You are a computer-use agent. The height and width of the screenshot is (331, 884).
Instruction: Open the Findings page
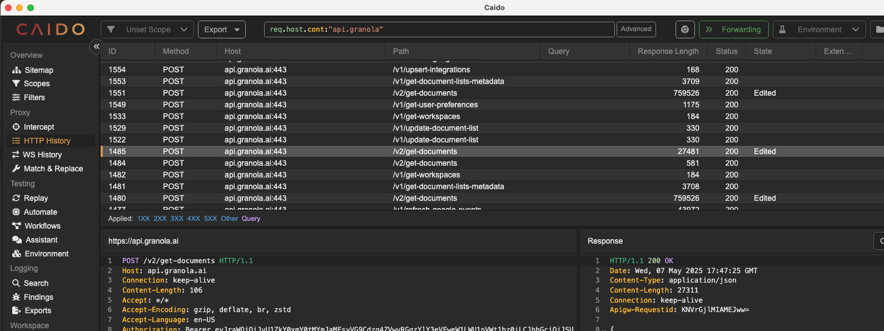(x=32, y=297)
